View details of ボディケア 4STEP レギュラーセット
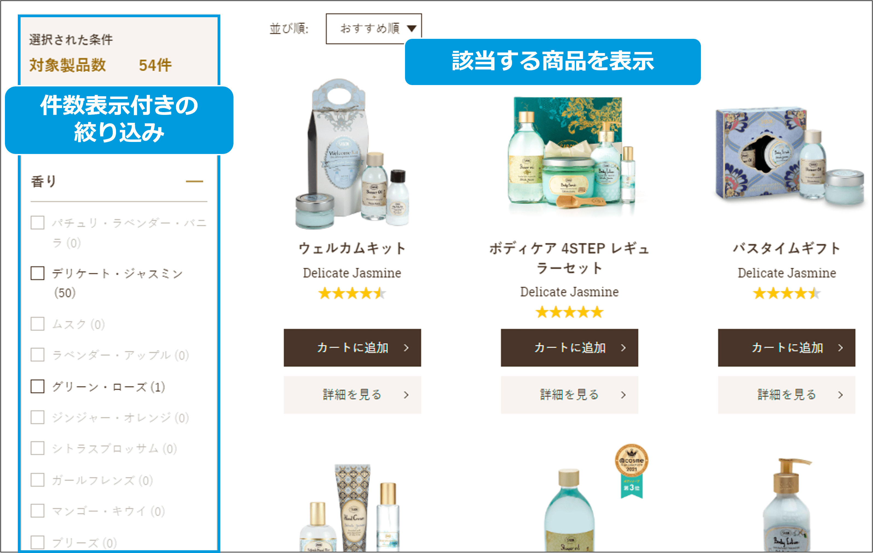 click(569, 395)
